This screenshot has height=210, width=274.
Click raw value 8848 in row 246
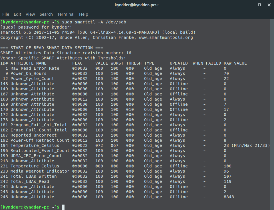[x=229, y=197]
